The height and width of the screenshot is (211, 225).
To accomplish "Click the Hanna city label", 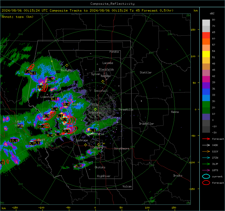I will tap(175, 112).
